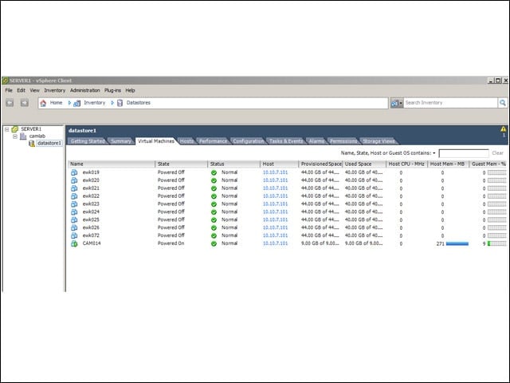The width and height of the screenshot is (510, 383).
Task: Open the Help menu
Action: pyautogui.click(x=130, y=90)
